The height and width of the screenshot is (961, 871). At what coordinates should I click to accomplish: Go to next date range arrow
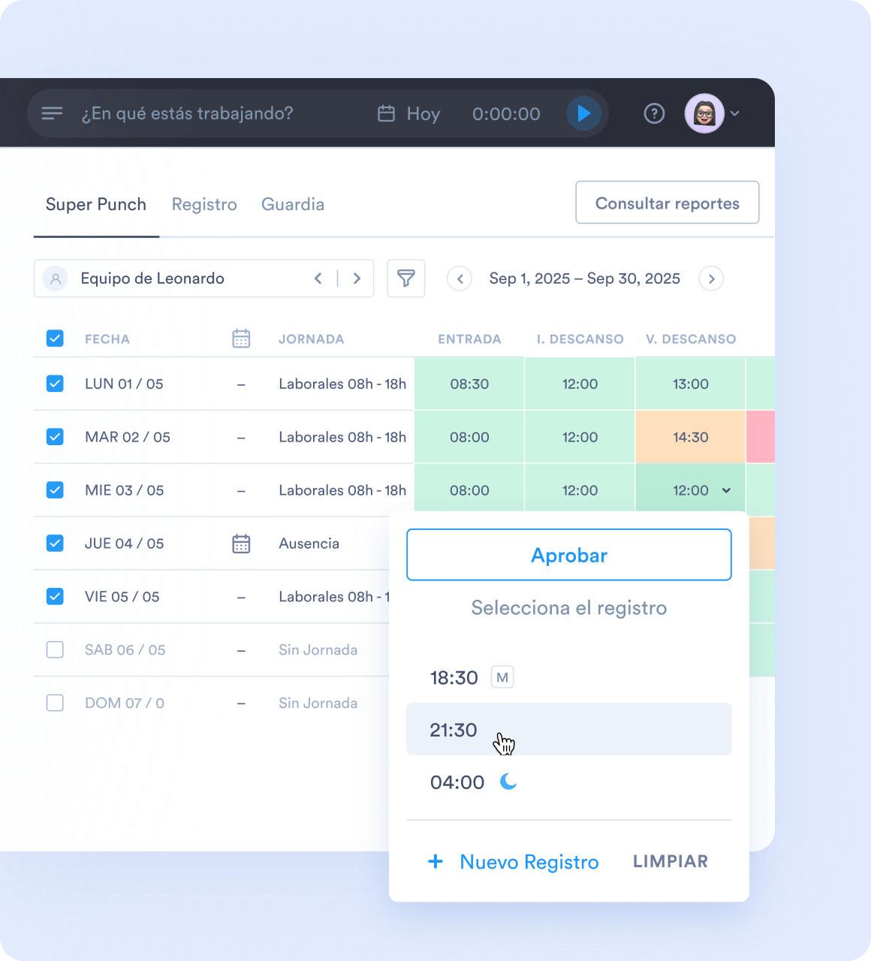(x=711, y=279)
